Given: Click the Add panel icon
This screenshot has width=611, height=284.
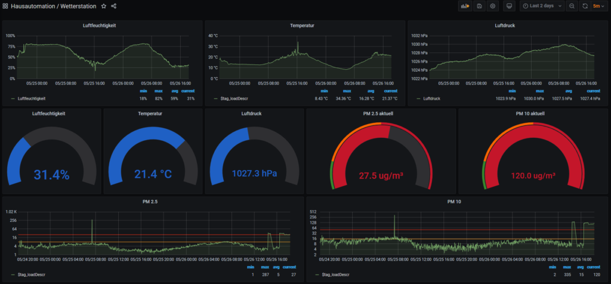Looking at the screenshot, I should point(465,6).
